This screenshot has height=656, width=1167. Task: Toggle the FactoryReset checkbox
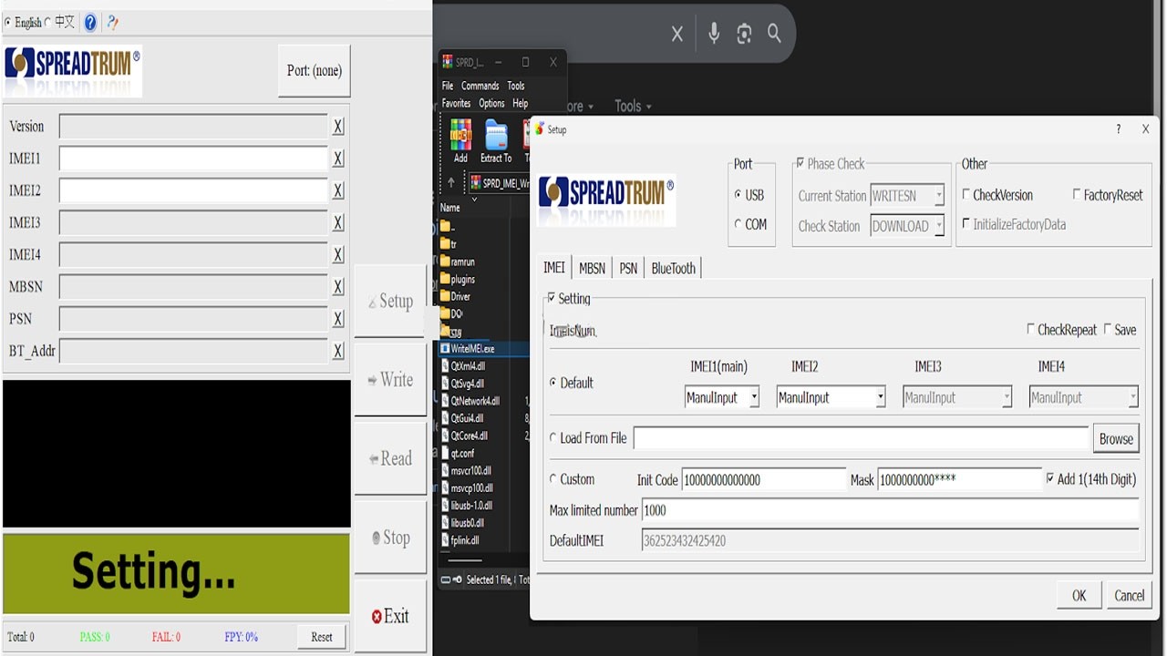point(1077,194)
